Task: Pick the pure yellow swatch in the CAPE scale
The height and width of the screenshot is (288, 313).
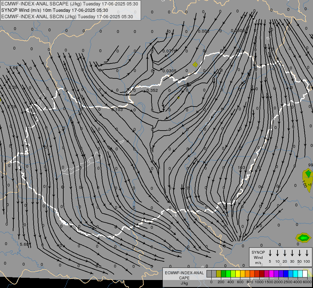Action: click(x=238, y=274)
